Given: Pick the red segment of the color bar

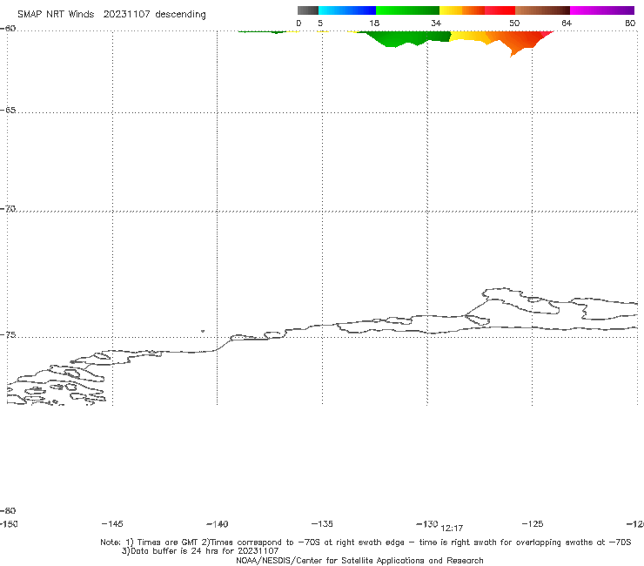Looking at the screenshot, I should point(500,10).
